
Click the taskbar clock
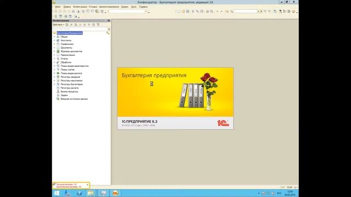[290, 193]
